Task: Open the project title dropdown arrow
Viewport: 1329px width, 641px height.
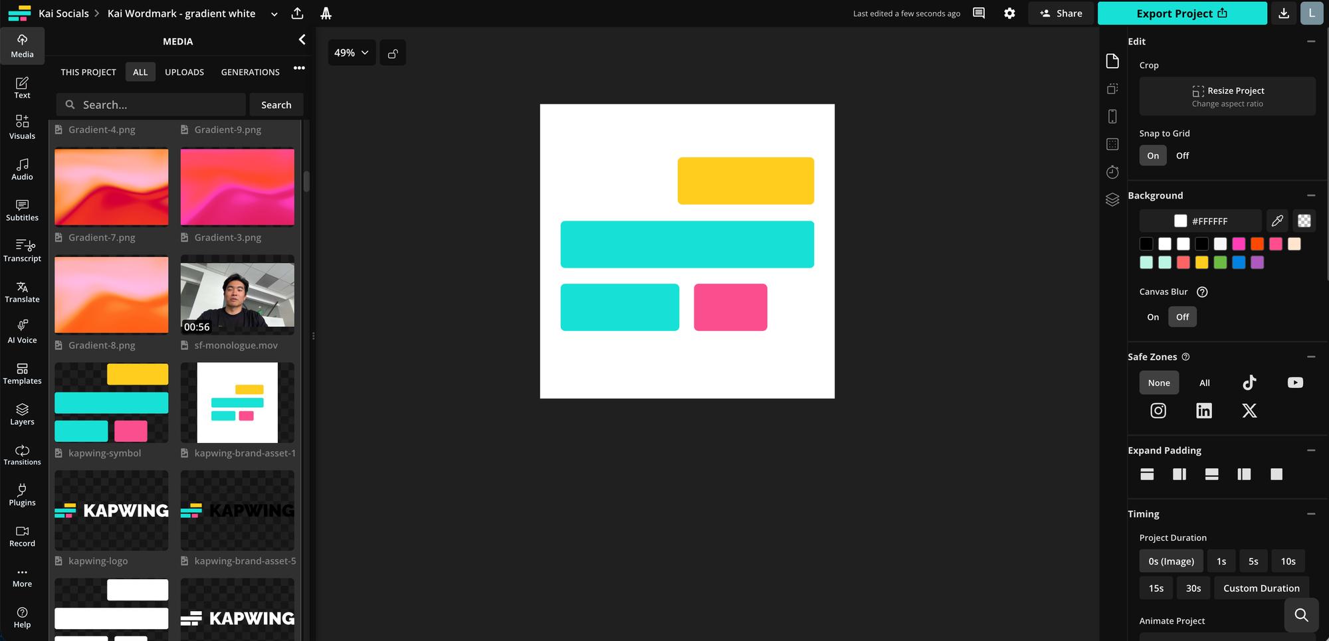Action: pyautogui.click(x=274, y=14)
